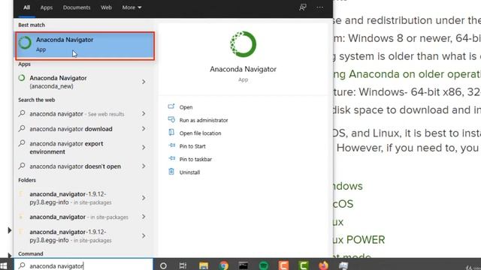Click Open in the app details pane

pos(186,107)
